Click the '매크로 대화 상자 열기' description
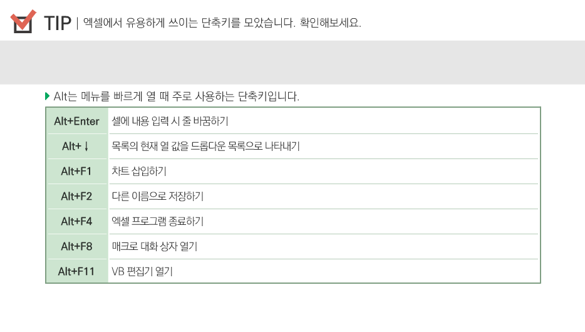This screenshot has height=332, width=585. (x=155, y=246)
